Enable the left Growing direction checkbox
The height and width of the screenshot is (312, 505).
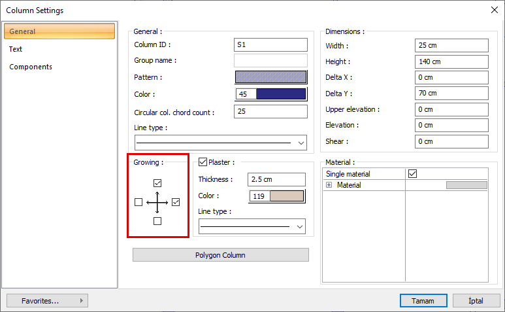[138, 203]
